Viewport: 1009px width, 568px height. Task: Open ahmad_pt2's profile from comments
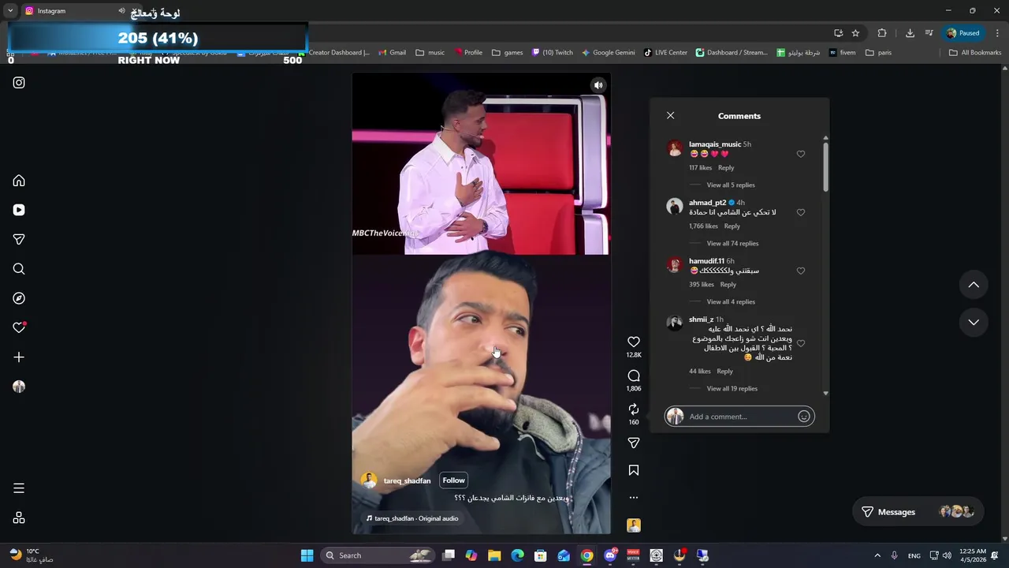pos(707,203)
